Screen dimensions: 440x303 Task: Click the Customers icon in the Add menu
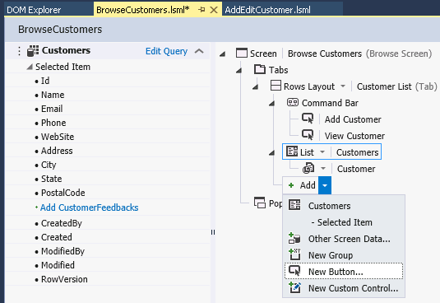[x=294, y=205]
